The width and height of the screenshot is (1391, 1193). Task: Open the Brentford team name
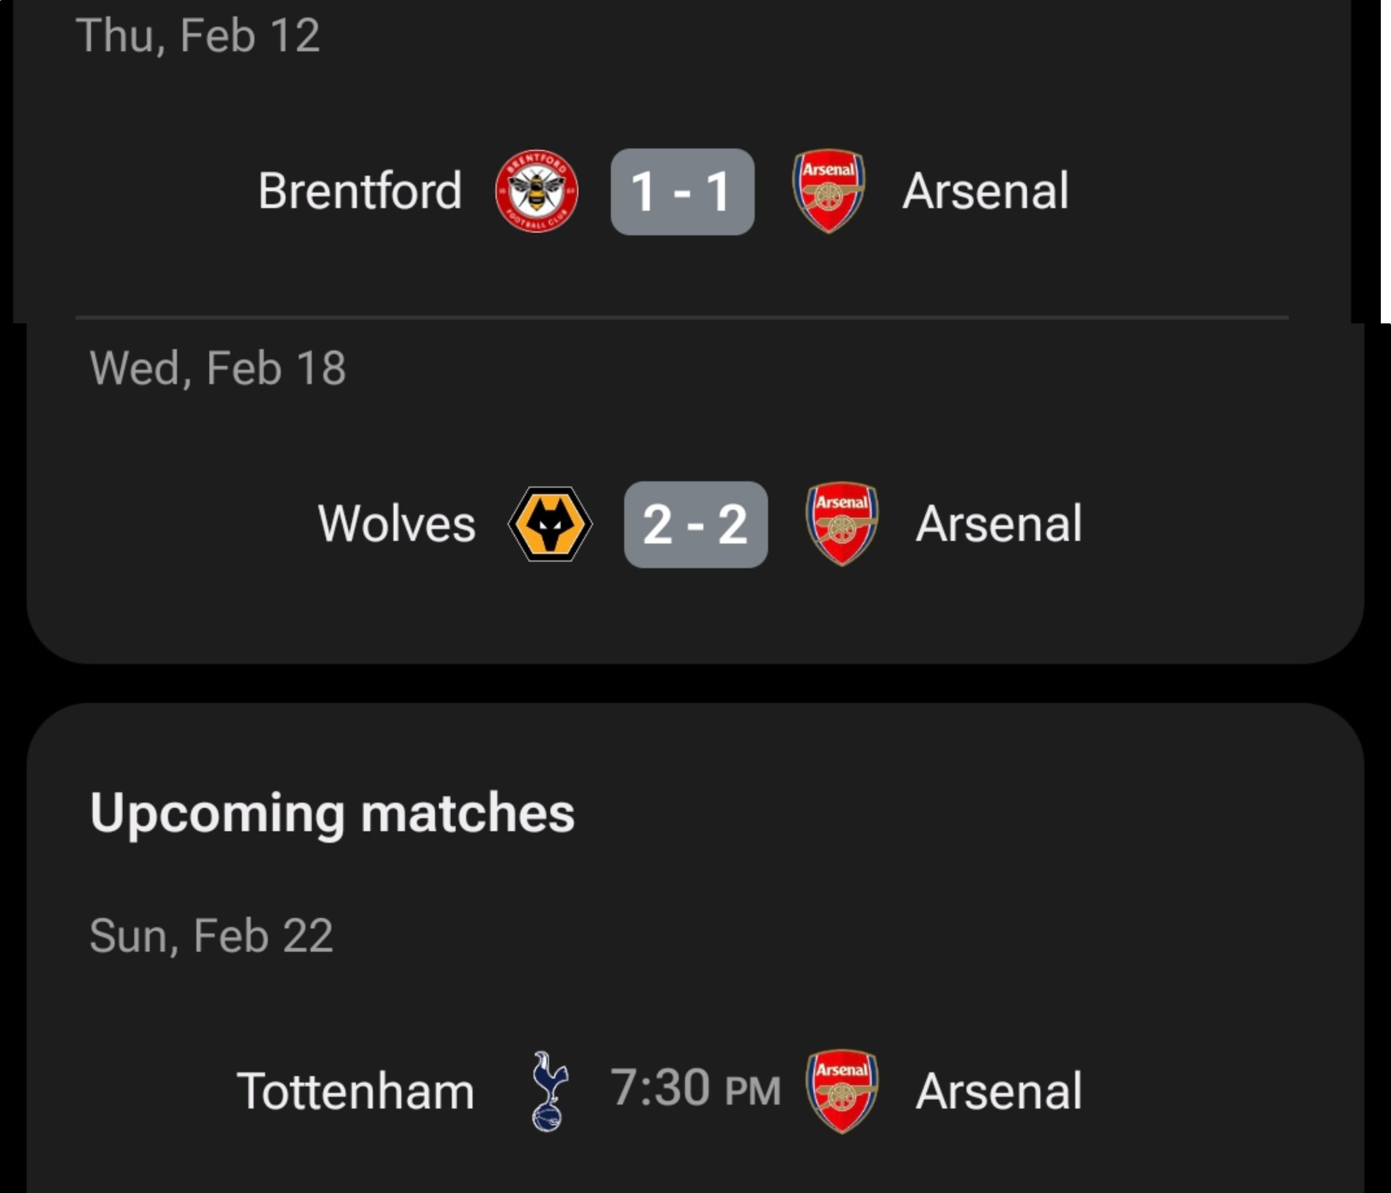pos(360,191)
